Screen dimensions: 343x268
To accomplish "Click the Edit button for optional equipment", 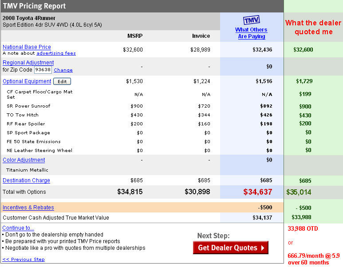I will [x=62, y=81].
